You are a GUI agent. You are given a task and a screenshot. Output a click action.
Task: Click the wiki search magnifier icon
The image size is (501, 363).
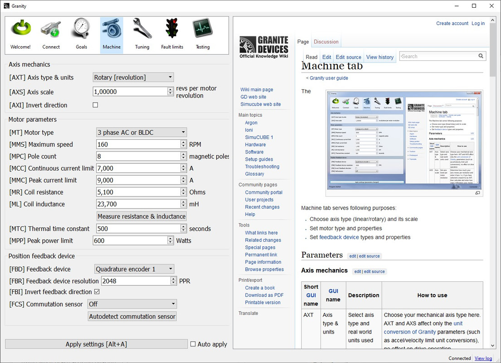tap(481, 56)
